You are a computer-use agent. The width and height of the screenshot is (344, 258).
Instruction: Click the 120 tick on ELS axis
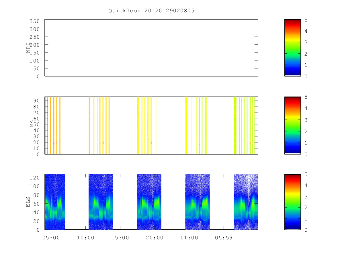(x=35, y=177)
